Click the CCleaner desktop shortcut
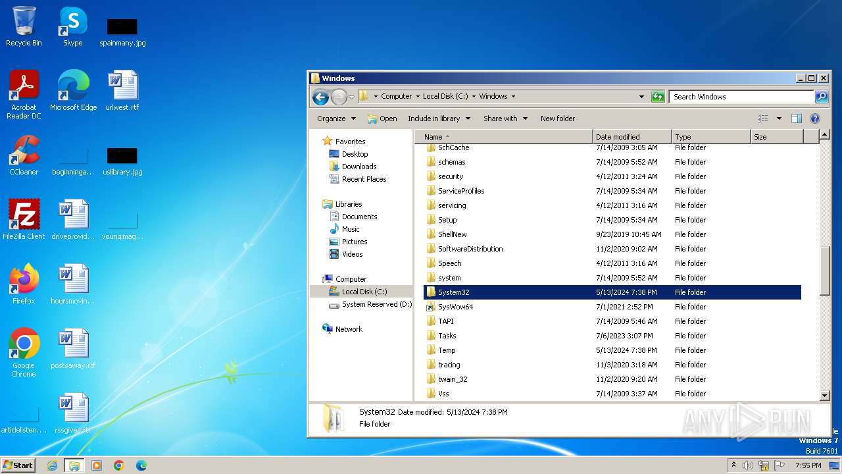842x474 pixels. point(24,155)
